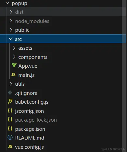The width and height of the screenshot is (127, 152).
Task: Click the info icon beside README.md
Action: [x=10, y=137]
